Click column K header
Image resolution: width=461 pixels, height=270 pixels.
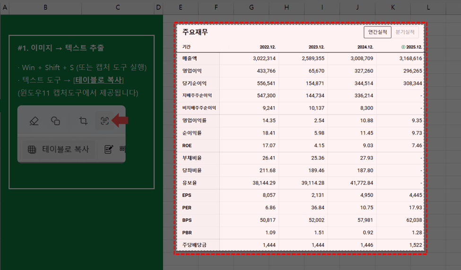pyautogui.click(x=393, y=7)
